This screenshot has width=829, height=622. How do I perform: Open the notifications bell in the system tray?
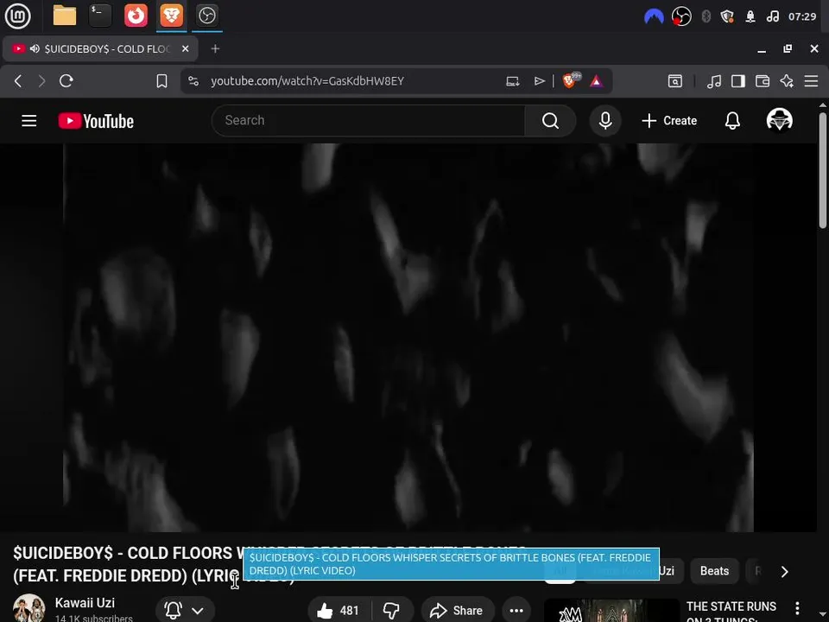click(x=750, y=16)
